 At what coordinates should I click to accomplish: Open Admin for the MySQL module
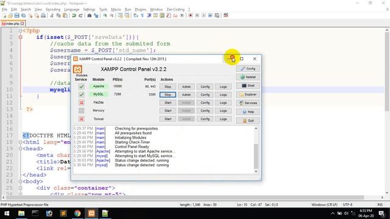[186, 95]
